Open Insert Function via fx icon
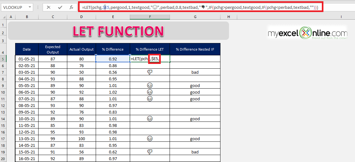This screenshot has height=162, width=355. click(71, 7)
